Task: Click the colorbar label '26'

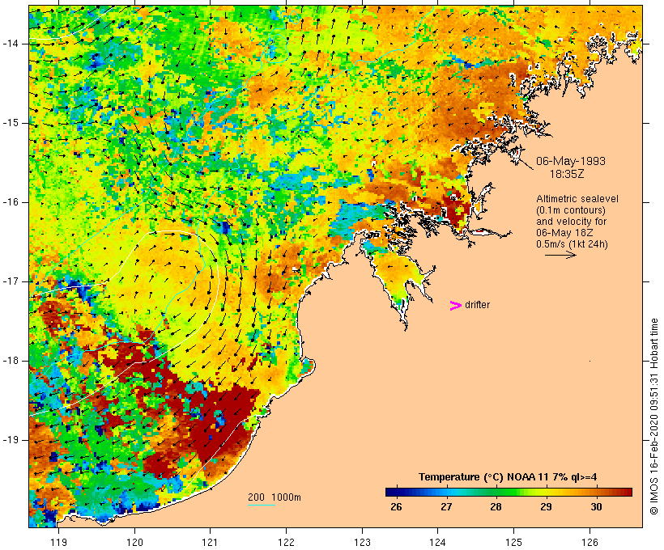Action: coord(396,507)
